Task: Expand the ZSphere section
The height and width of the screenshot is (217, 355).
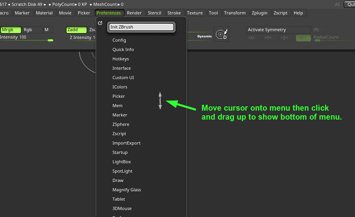Action: point(121,124)
